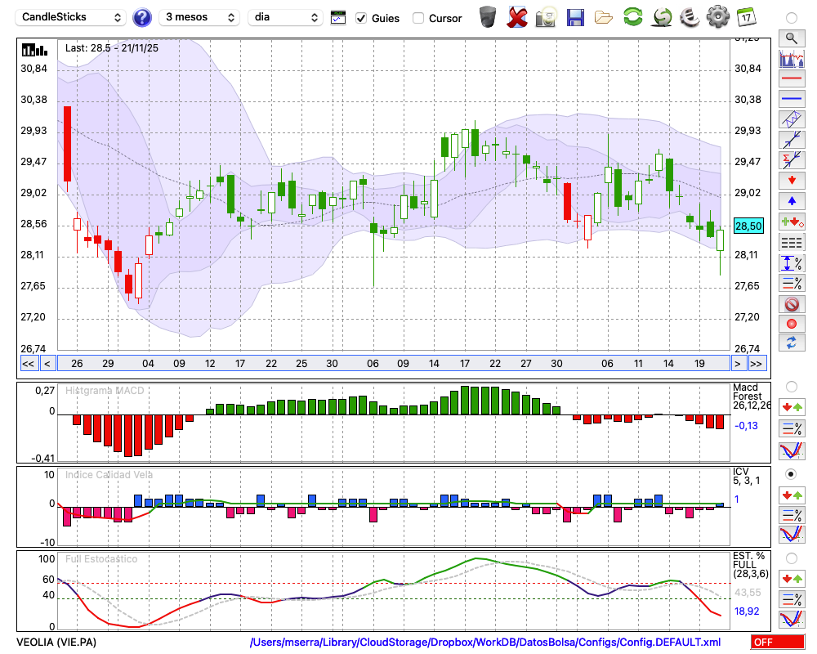Click the blue help question mark icon

tap(141, 18)
